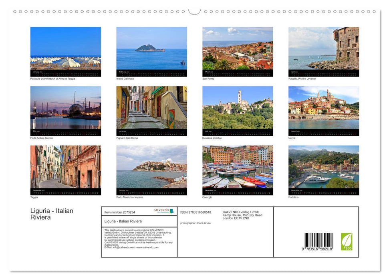Select the San Remo thumbnail
This screenshot has width=389, height=280.
237,50
